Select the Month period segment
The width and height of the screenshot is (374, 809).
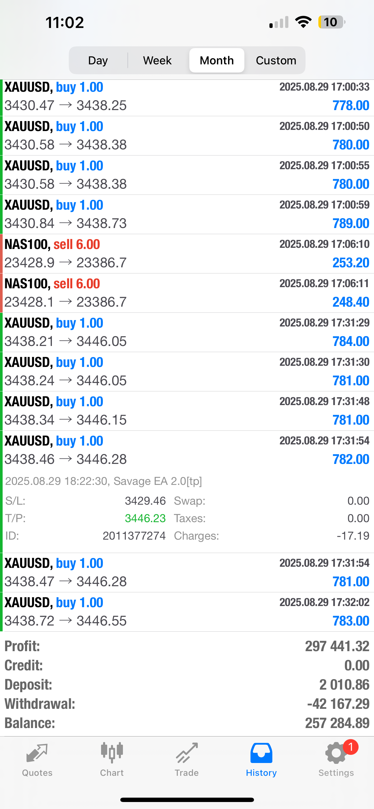pos(217,60)
